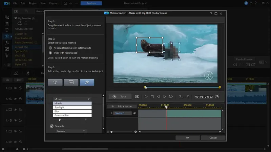
Task: Click the mosaic grid size slider handle
Action: 60,120
